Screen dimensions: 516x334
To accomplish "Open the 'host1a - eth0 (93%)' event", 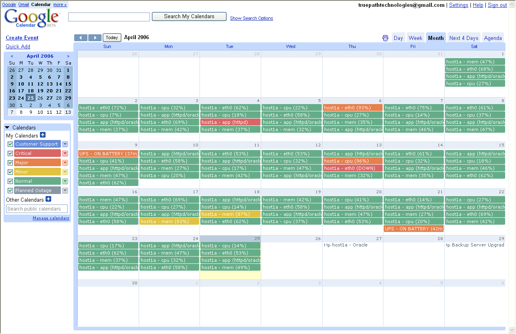I will [353, 108].
